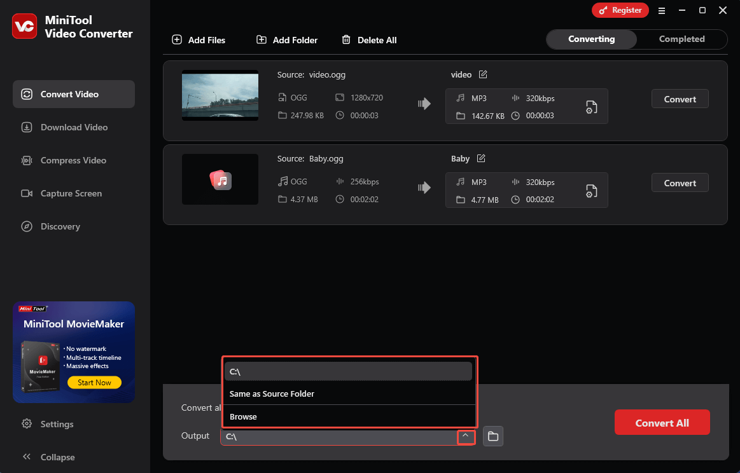Screen dimensions: 740x473
Task: Select the video.ogg thumbnail preview
Action: click(220, 95)
